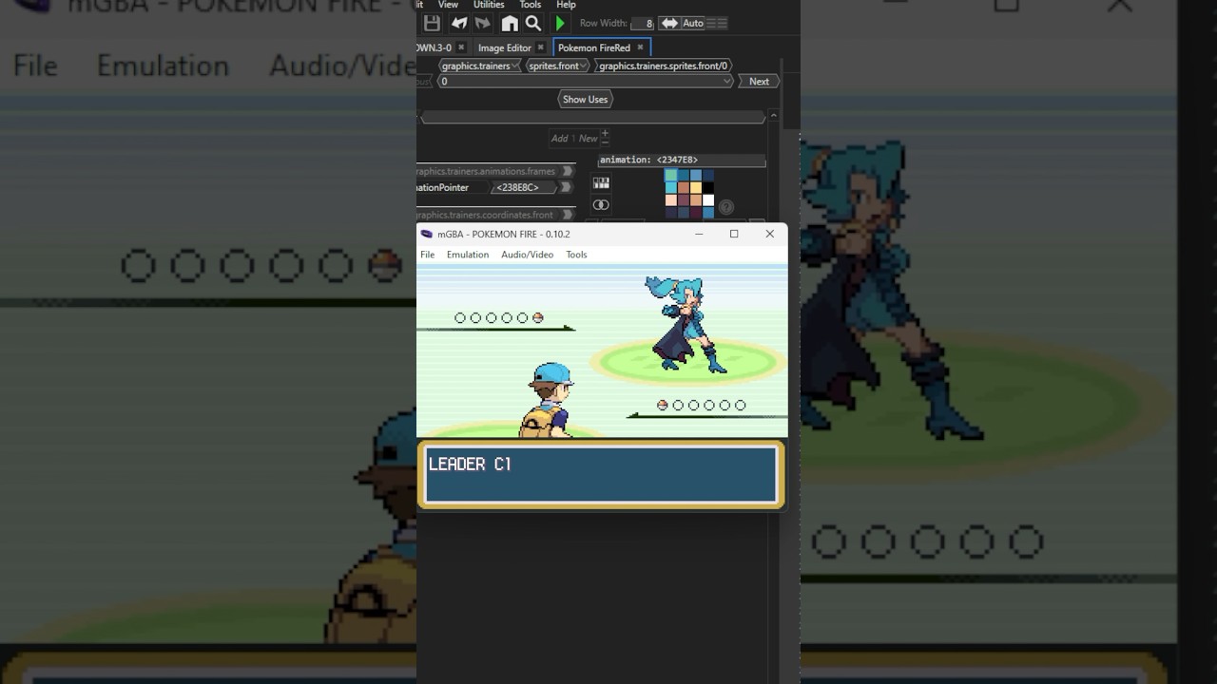The height and width of the screenshot is (684, 1217).
Task: Open the editor's Tools menu beside Help
Action: [531, 5]
